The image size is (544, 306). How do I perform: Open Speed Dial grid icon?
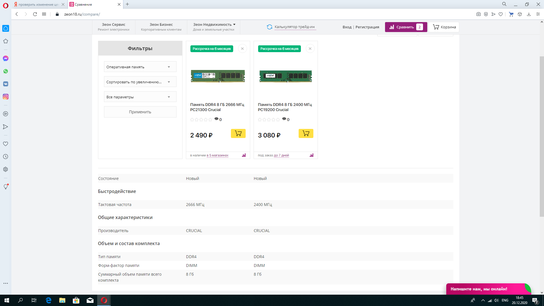[x=44, y=14]
